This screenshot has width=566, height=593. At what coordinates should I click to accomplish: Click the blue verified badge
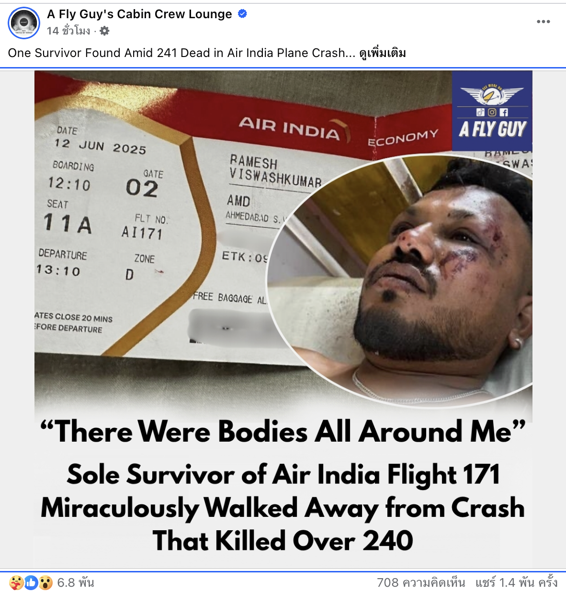(242, 14)
